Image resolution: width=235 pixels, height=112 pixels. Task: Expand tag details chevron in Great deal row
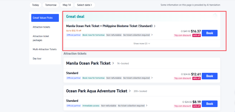tap(152, 35)
